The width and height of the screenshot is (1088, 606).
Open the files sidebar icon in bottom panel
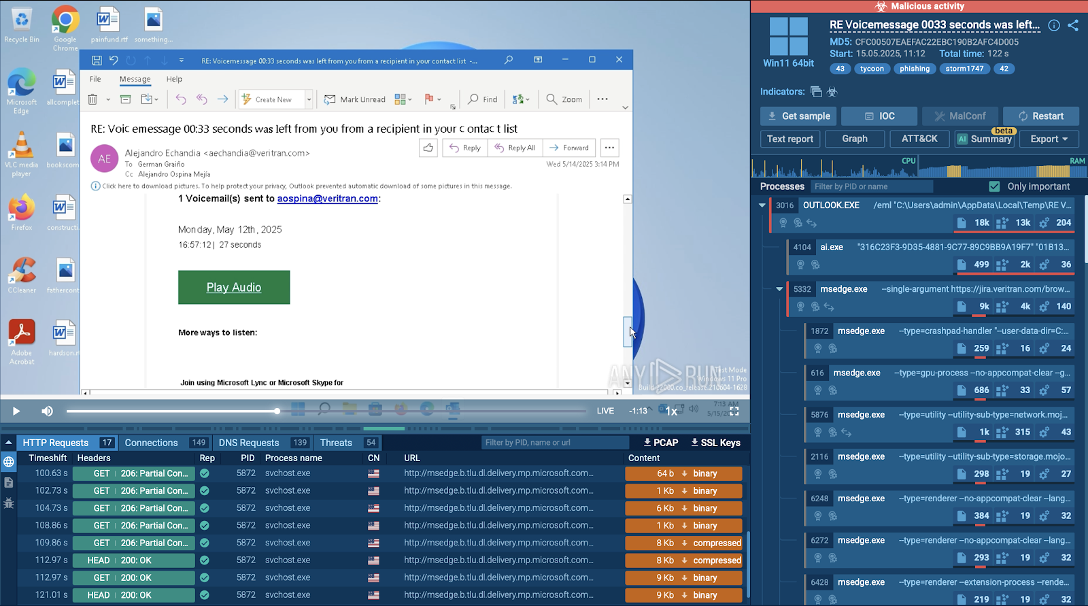[x=9, y=482]
